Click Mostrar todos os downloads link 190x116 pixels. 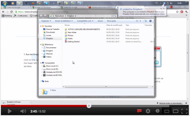pyautogui.click(x=171, y=103)
